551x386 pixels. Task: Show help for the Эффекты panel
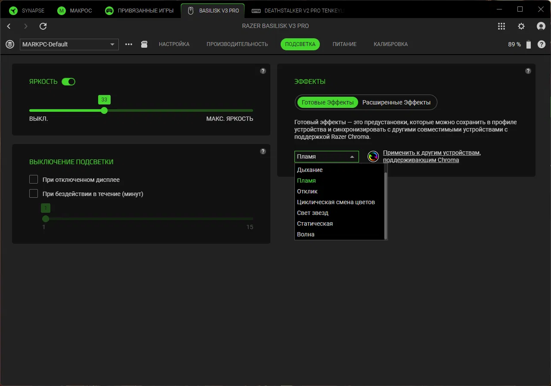[x=528, y=71]
